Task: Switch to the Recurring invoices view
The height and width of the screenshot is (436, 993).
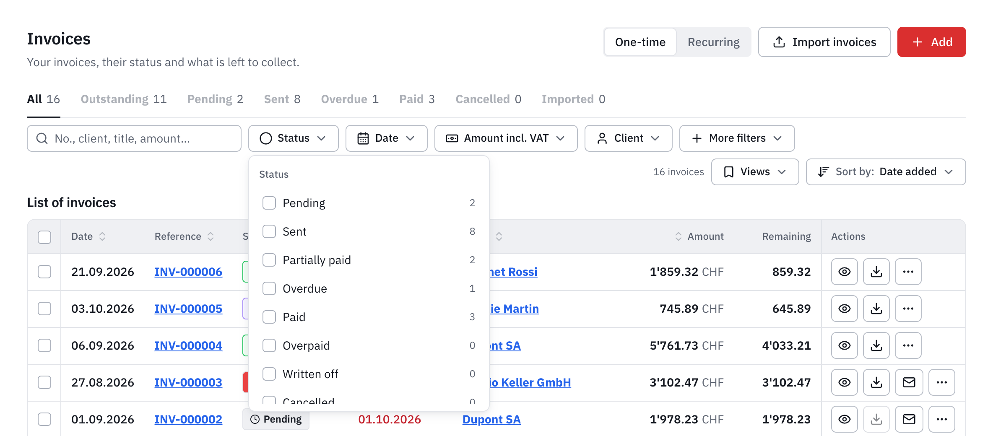Action: point(713,42)
